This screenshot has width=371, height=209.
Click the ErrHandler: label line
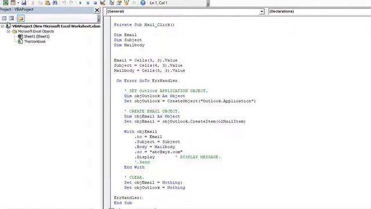(x=128, y=198)
